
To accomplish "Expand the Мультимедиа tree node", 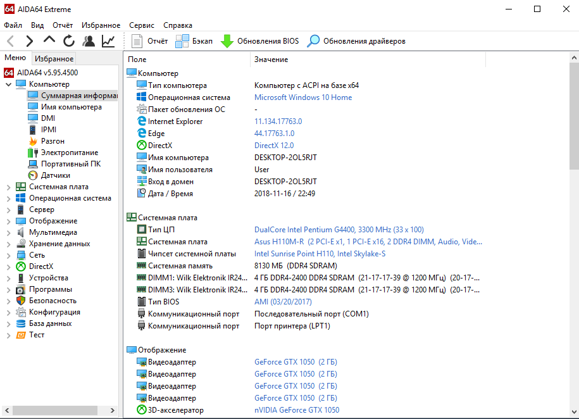I will point(8,233).
